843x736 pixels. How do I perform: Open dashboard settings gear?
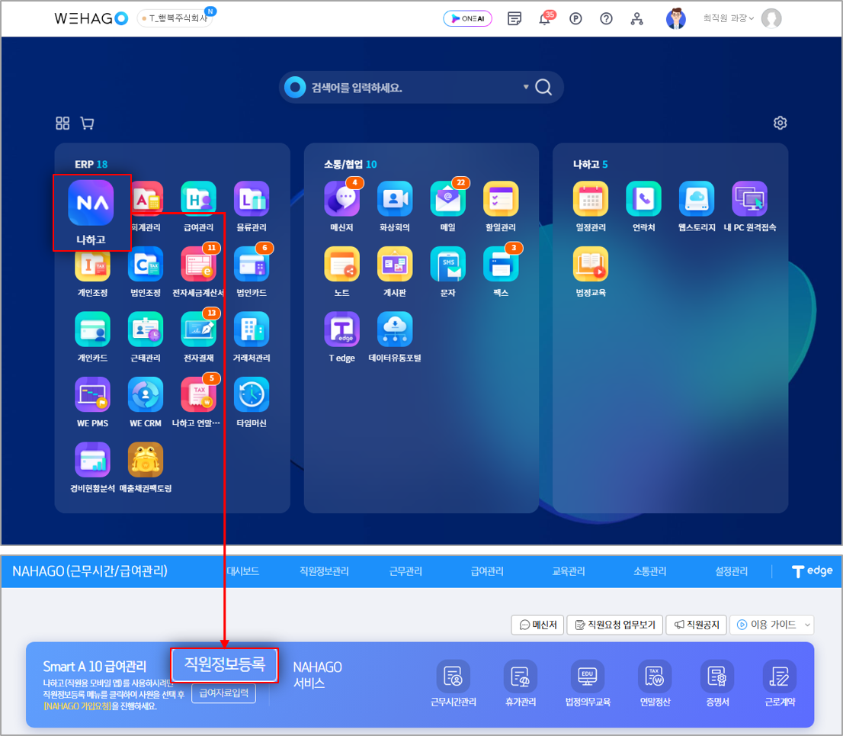(x=780, y=124)
